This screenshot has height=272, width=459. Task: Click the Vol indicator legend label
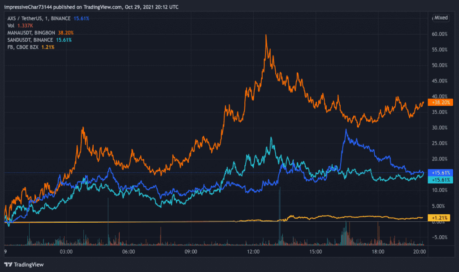[x=11, y=26]
